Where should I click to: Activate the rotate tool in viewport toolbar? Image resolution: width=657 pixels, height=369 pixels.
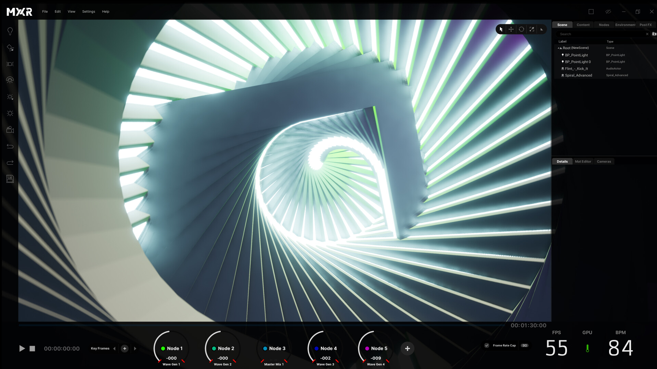pos(521,29)
